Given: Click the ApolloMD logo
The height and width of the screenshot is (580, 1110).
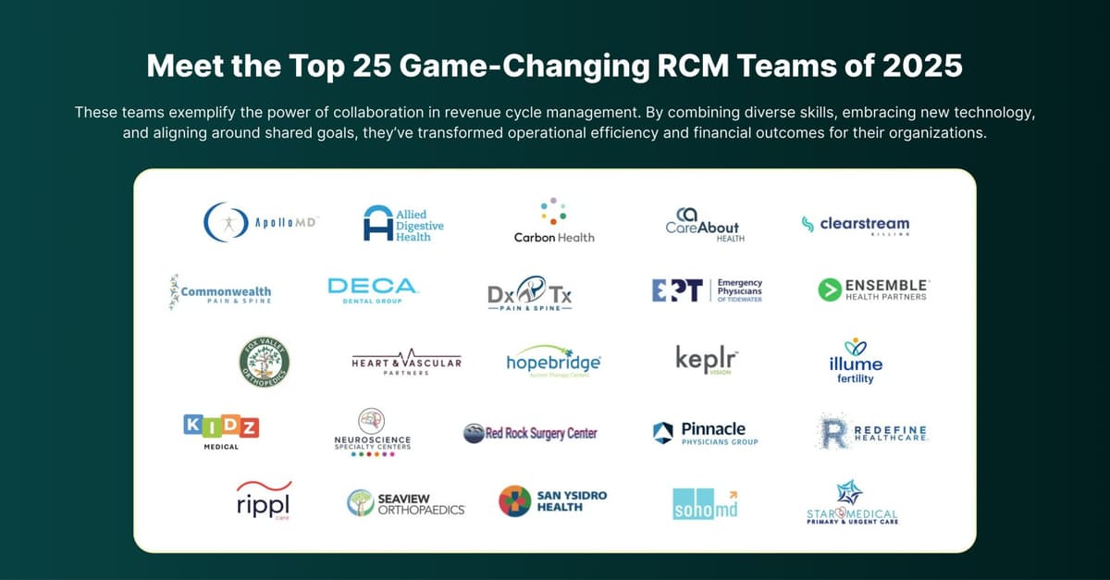Looking at the screenshot, I should click(261, 223).
